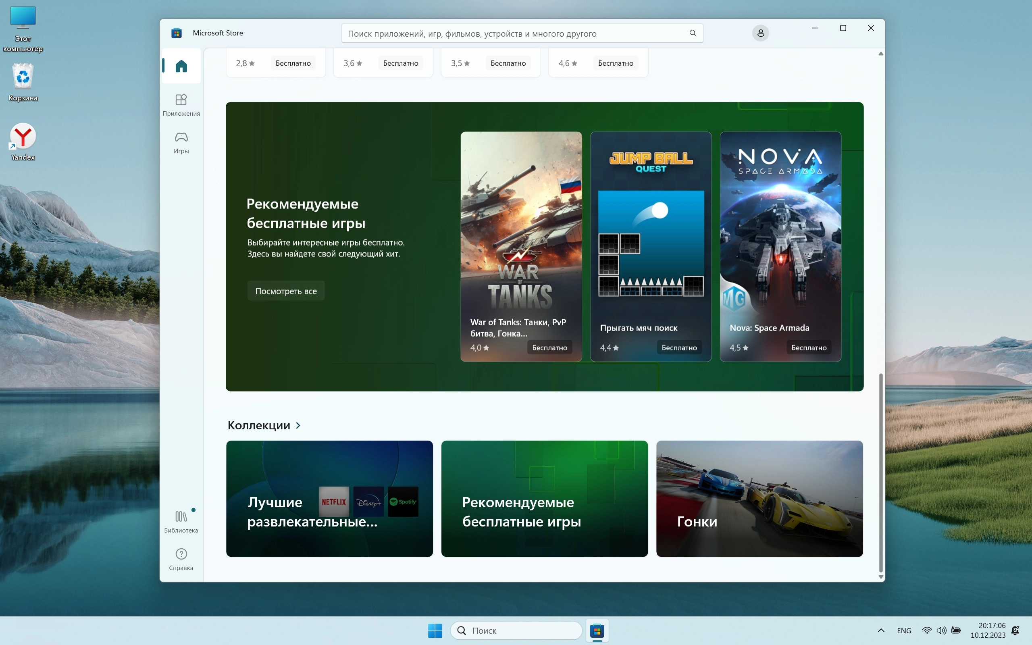The height and width of the screenshot is (645, 1032).
Task: Focus the Store search input field
Action: (512, 33)
